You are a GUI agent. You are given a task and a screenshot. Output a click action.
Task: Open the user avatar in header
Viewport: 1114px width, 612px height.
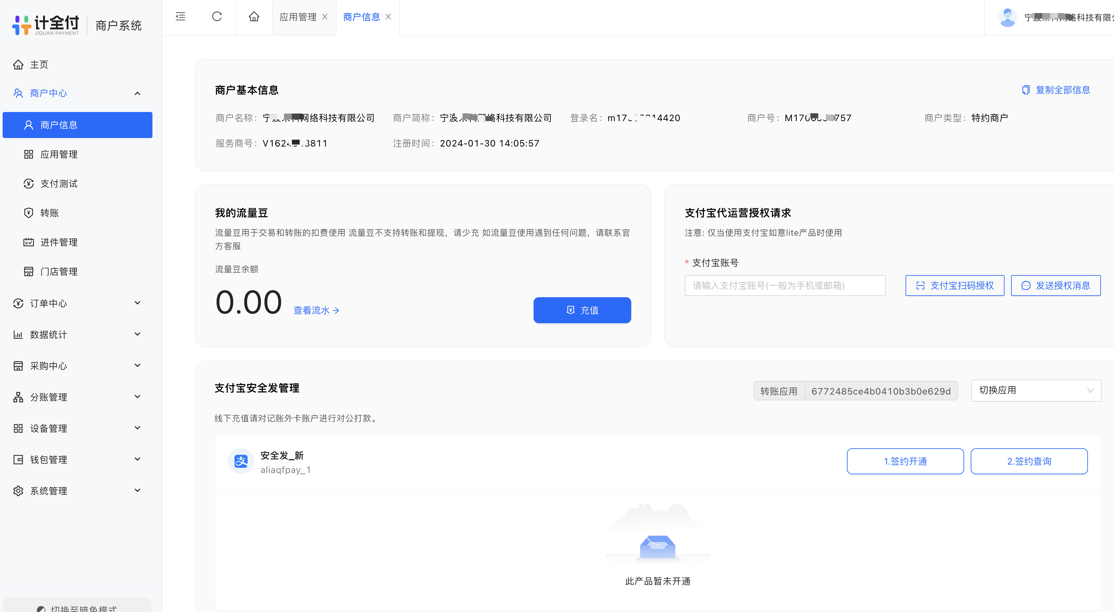[x=1007, y=17]
